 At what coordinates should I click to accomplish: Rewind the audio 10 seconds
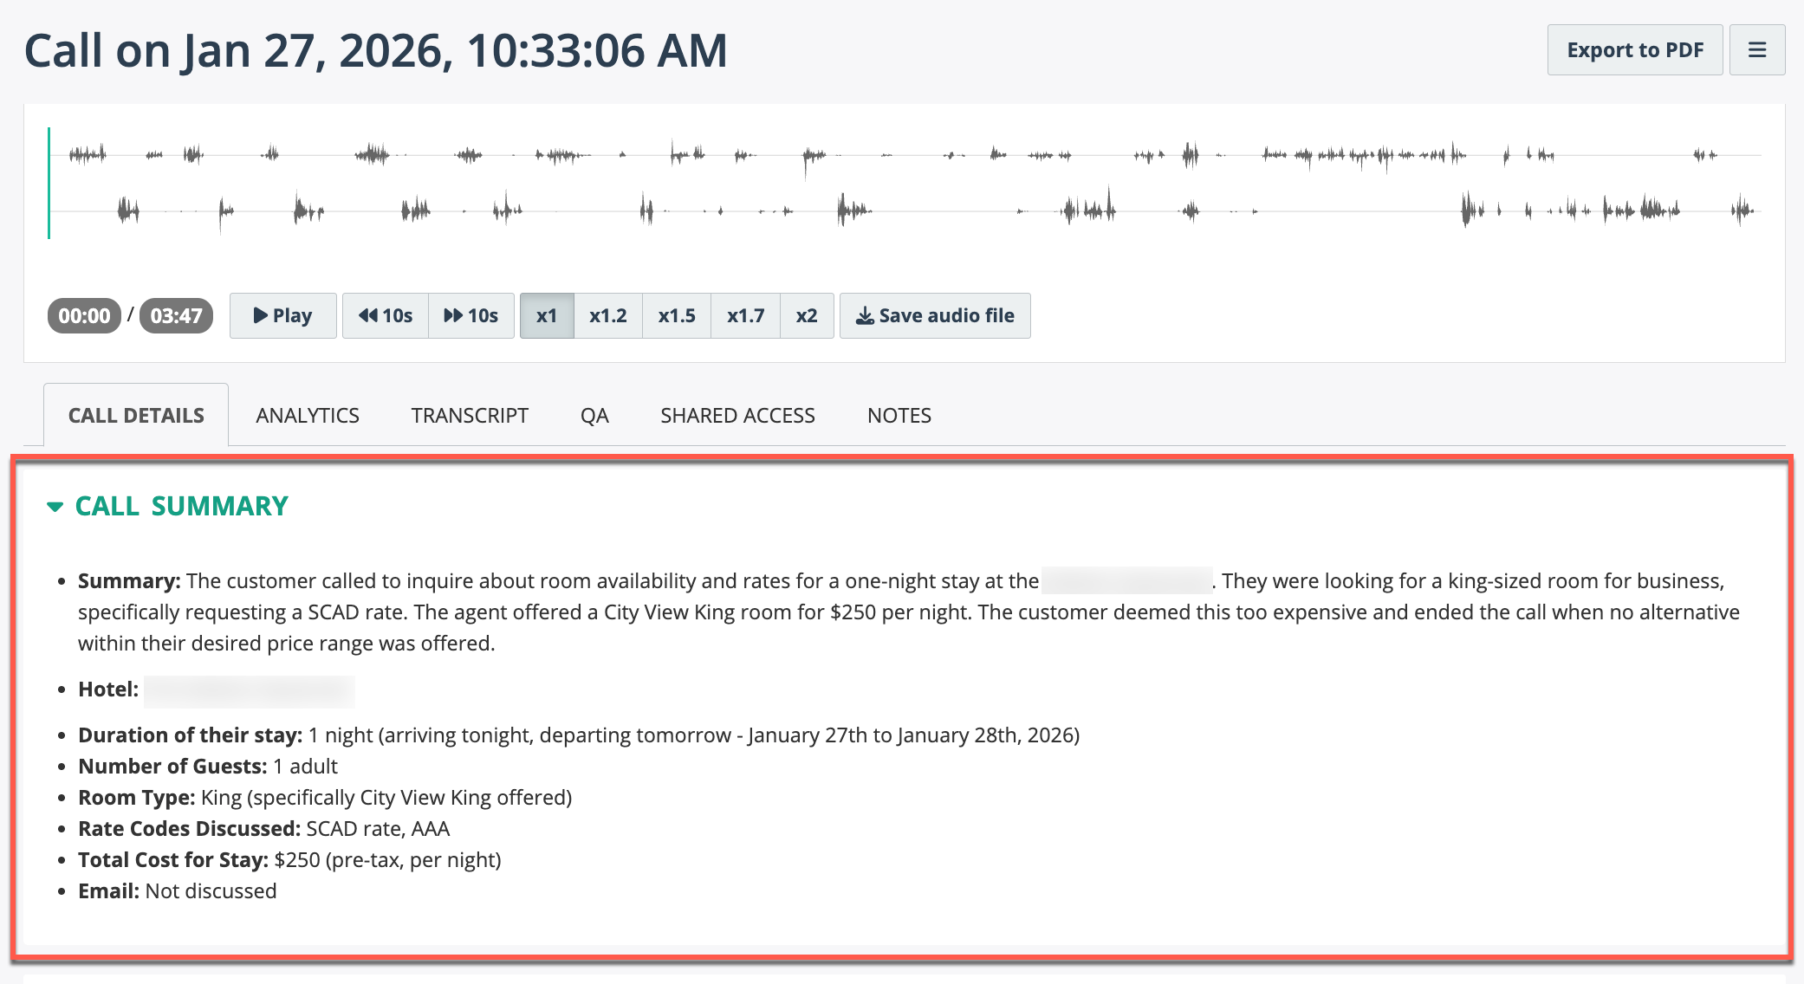(x=386, y=315)
